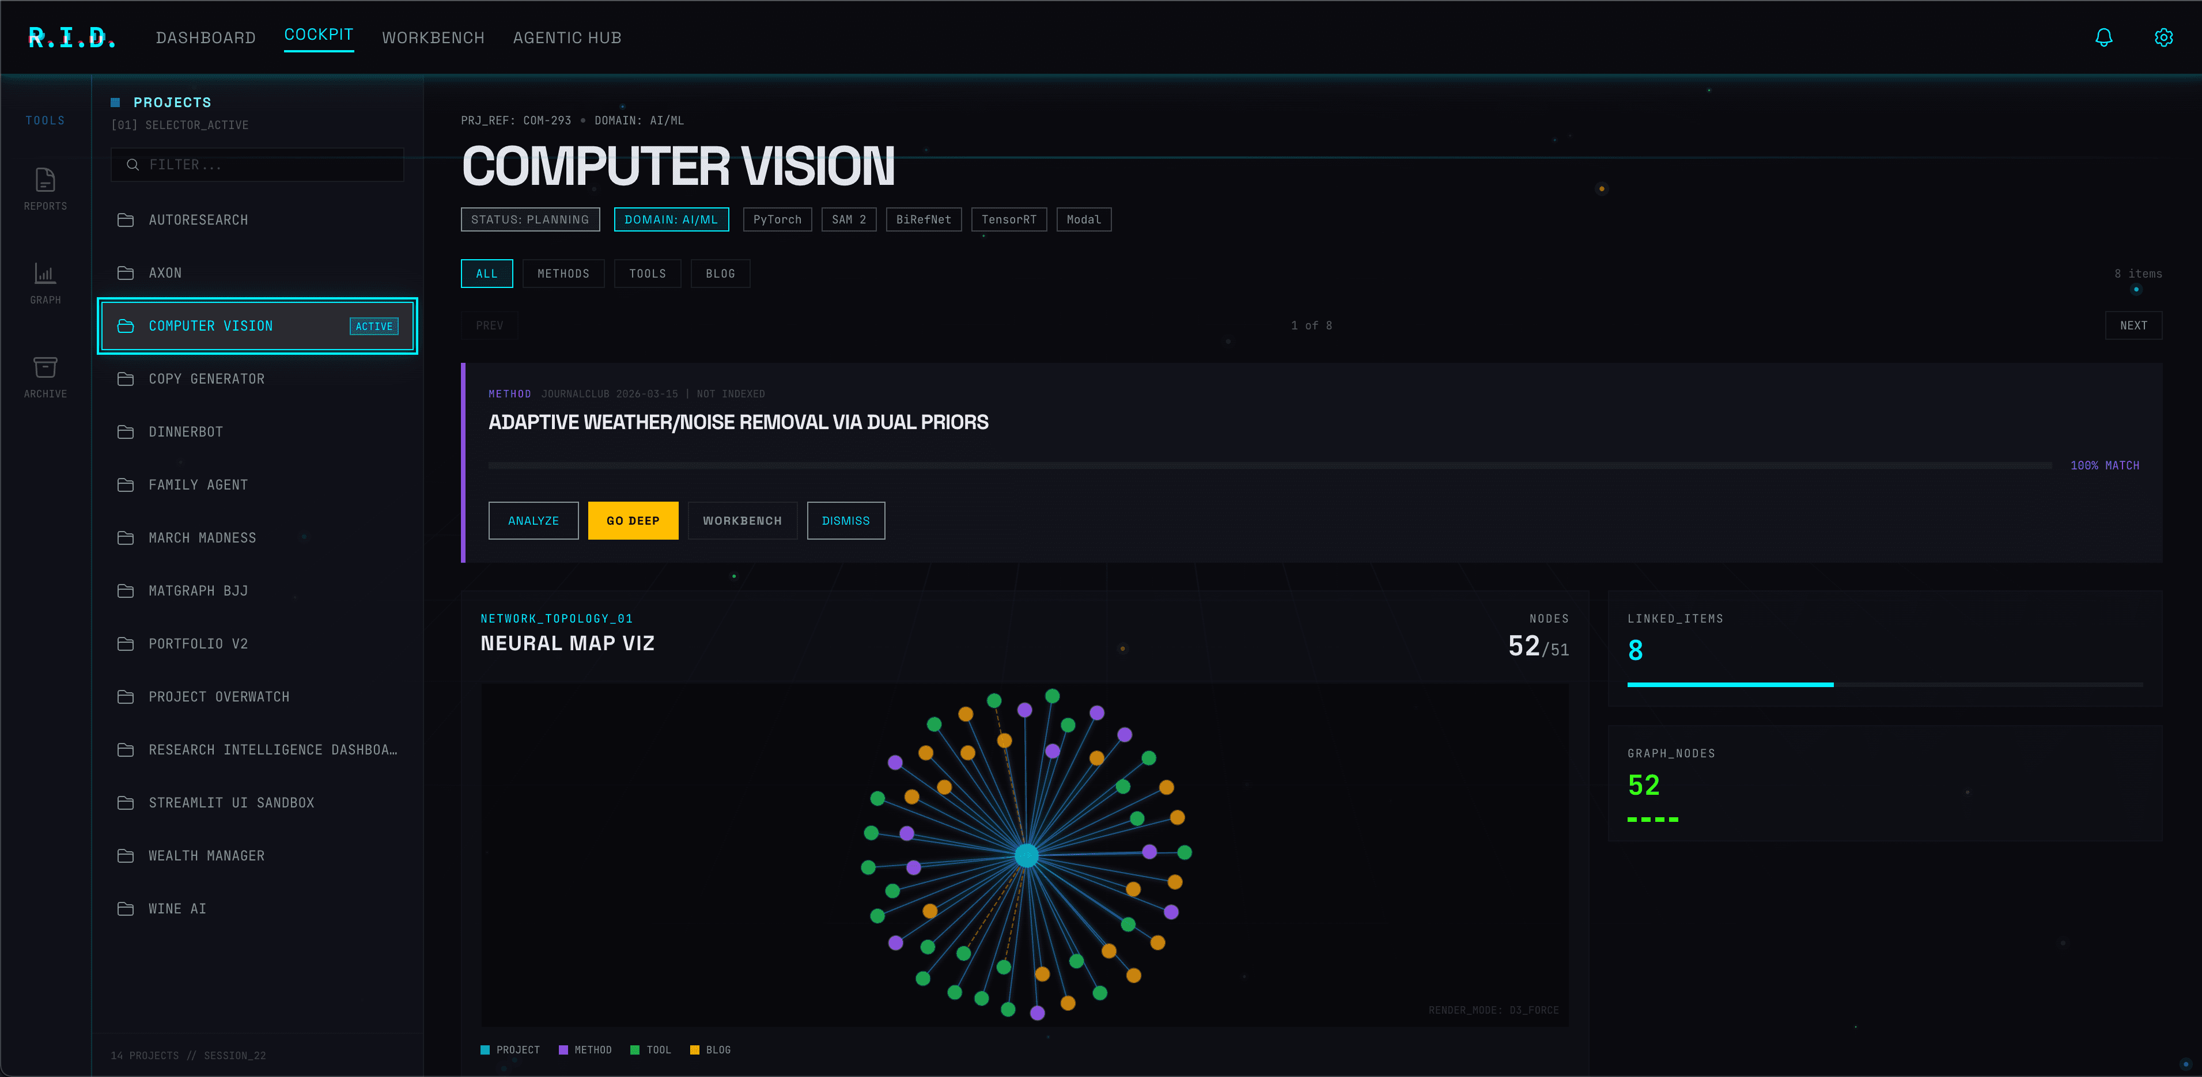2202x1077 pixels.
Task: Expand the WINE AI project folder
Action: click(x=176, y=909)
